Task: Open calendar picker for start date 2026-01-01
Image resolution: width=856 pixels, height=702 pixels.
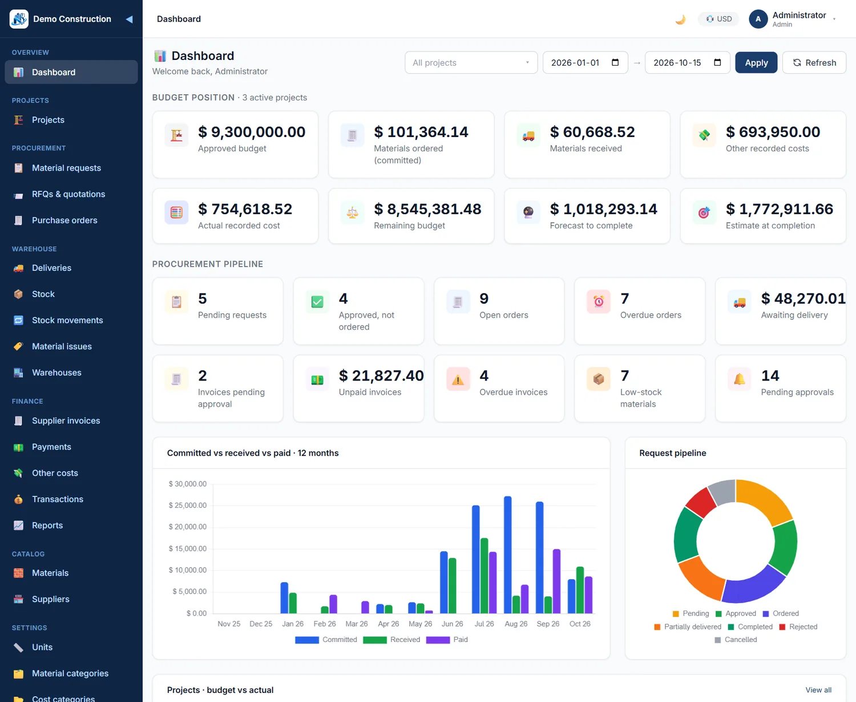Action: tap(615, 63)
